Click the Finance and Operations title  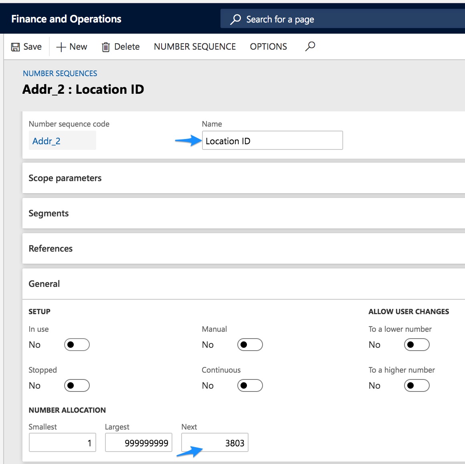coord(66,19)
